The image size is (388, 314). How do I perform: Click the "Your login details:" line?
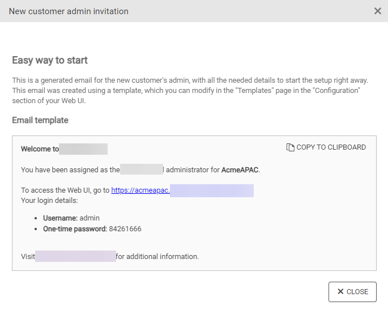[49, 201]
